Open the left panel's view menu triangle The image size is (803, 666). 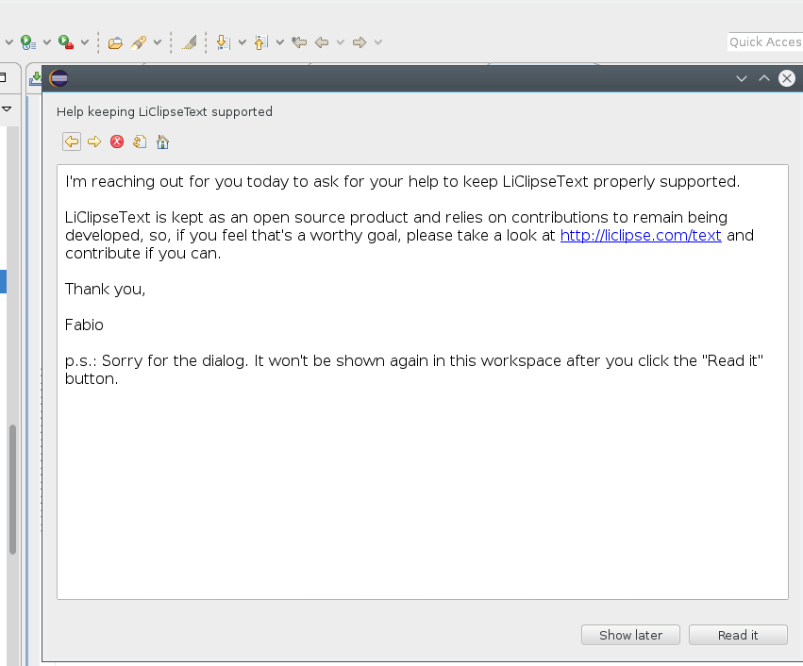click(7, 108)
